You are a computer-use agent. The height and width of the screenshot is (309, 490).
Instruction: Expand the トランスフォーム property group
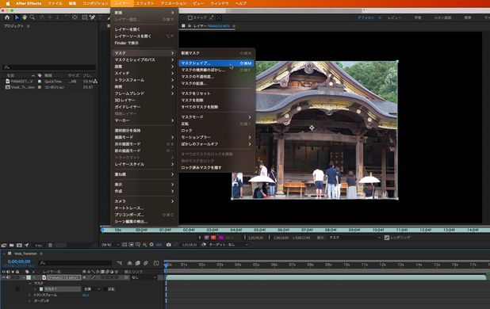(x=30, y=295)
